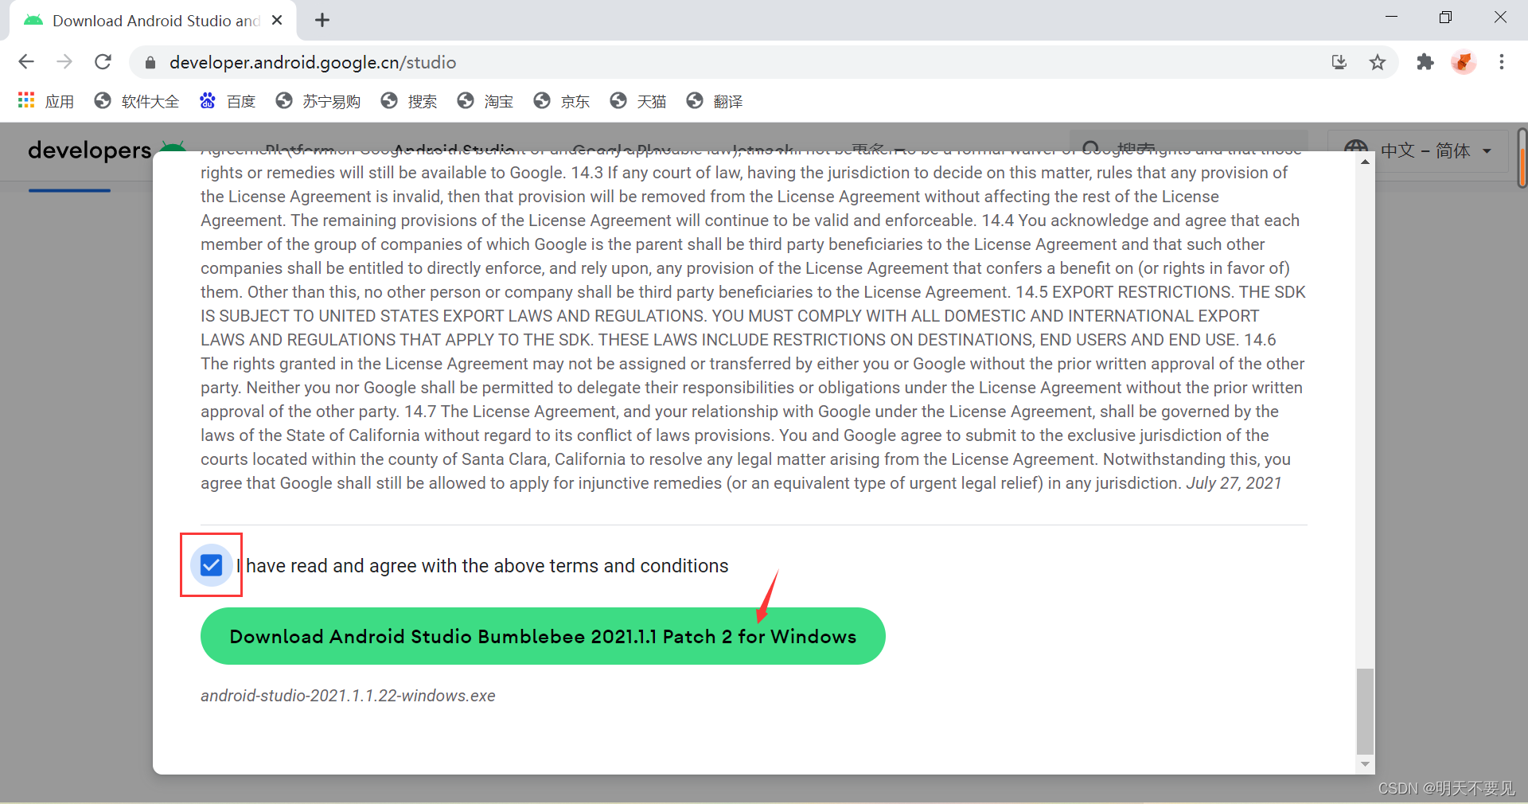
Task: Click the install app icon in address bar
Action: [1339, 62]
